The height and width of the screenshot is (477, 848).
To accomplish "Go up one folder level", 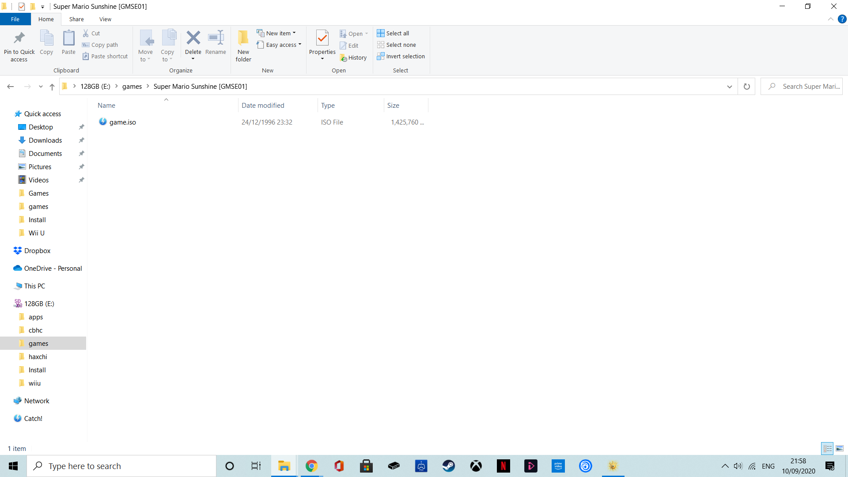I will (52, 87).
